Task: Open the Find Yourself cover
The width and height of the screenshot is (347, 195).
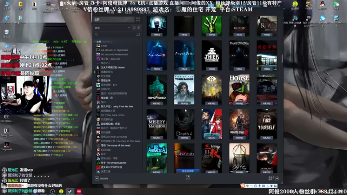Action: pos(267,124)
